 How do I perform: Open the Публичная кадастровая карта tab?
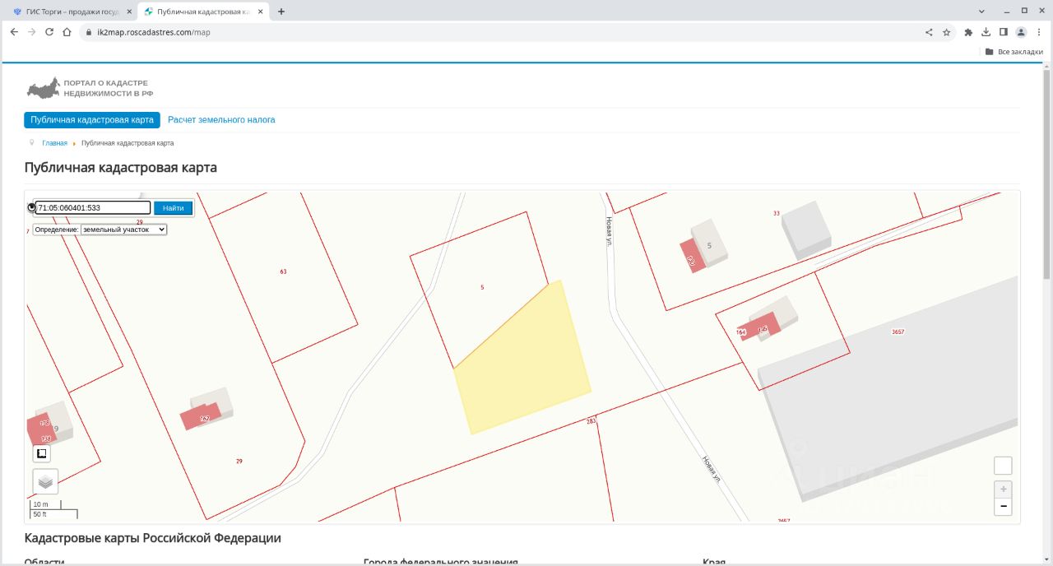[92, 120]
